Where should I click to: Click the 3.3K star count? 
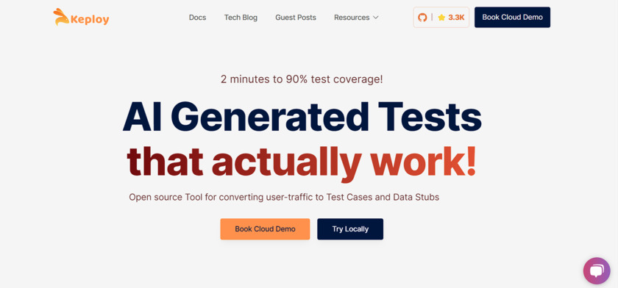pyautogui.click(x=456, y=18)
